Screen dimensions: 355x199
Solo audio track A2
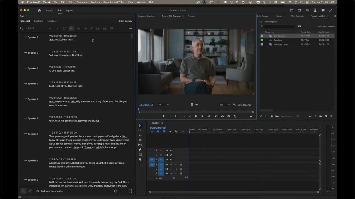176,169
